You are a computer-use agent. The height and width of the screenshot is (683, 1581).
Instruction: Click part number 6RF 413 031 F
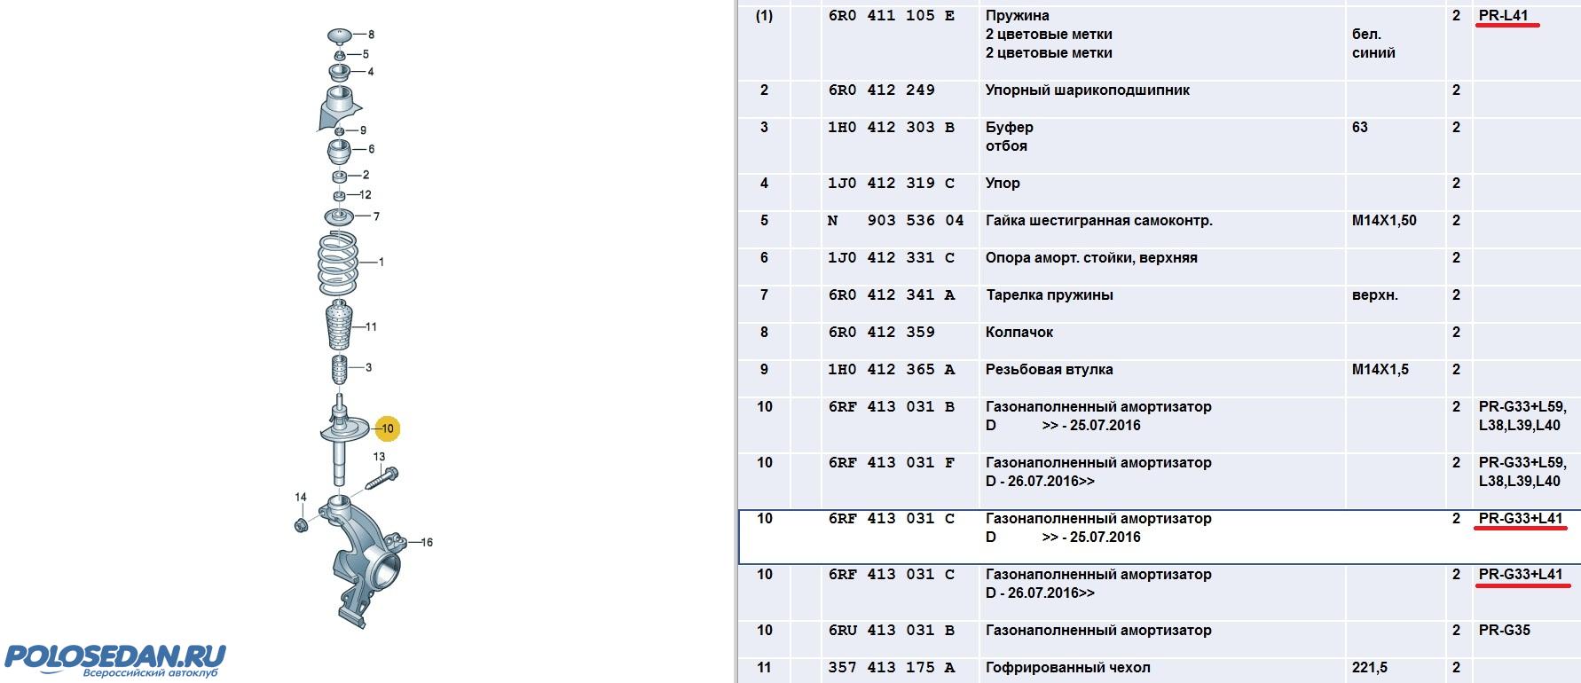point(891,463)
